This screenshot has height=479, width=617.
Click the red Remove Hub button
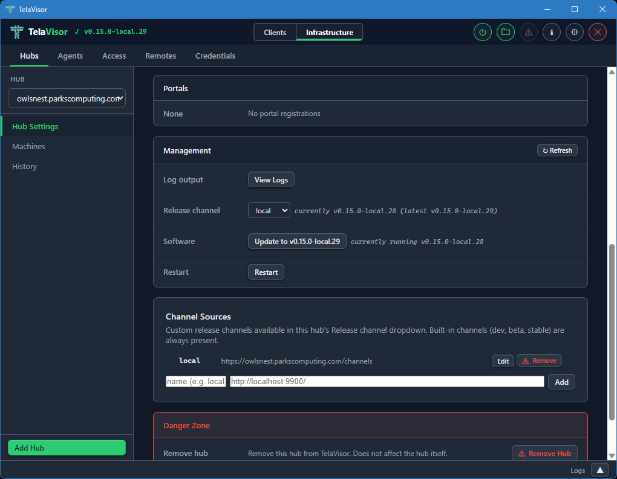tap(544, 453)
